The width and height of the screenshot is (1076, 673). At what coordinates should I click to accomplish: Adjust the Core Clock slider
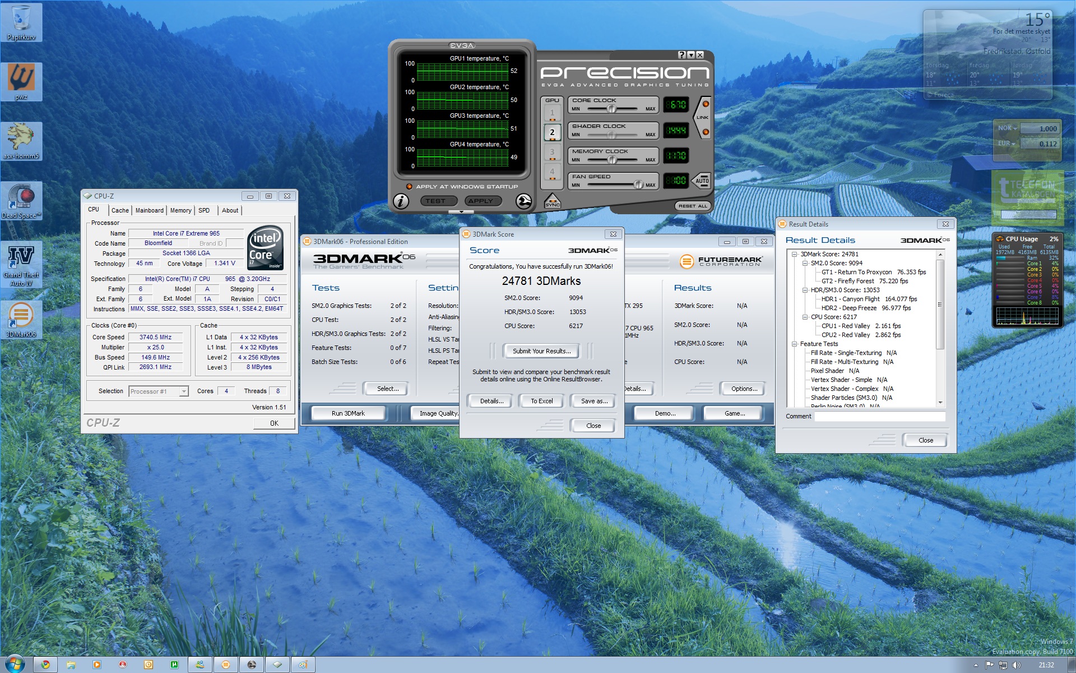point(612,109)
